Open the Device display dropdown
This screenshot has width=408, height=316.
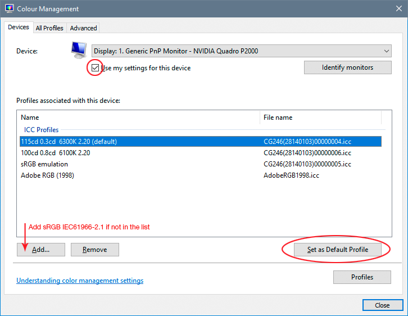pyautogui.click(x=241, y=51)
